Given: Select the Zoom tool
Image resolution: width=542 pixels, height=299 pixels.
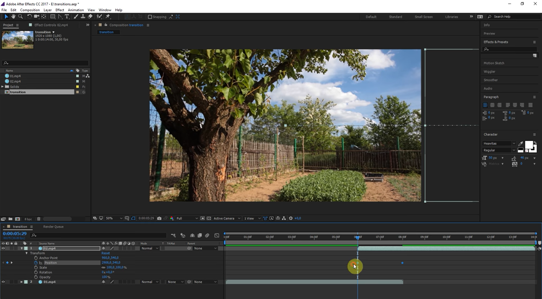Looking at the screenshot, I should coord(20,17).
